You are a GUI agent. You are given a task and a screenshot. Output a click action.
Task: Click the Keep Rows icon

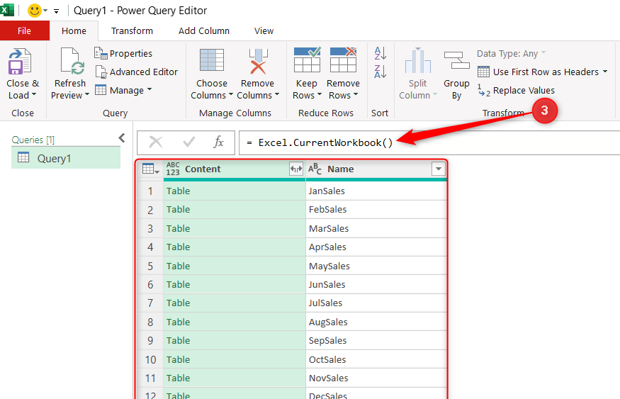click(x=307, y=60)
